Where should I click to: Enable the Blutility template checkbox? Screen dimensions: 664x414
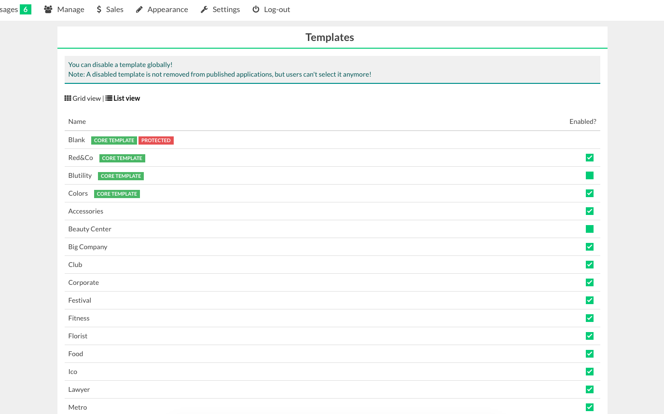589,175
